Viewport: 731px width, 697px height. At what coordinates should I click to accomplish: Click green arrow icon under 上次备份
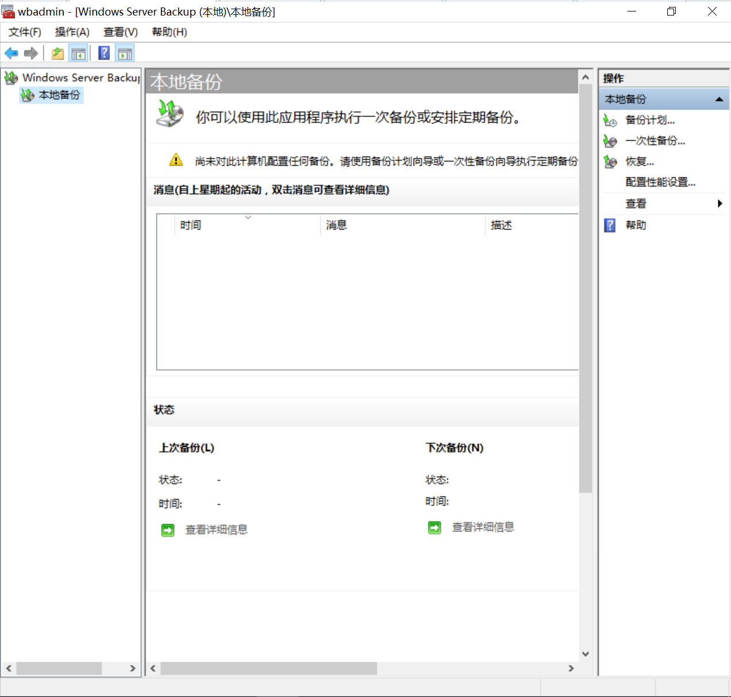(167, 530)
